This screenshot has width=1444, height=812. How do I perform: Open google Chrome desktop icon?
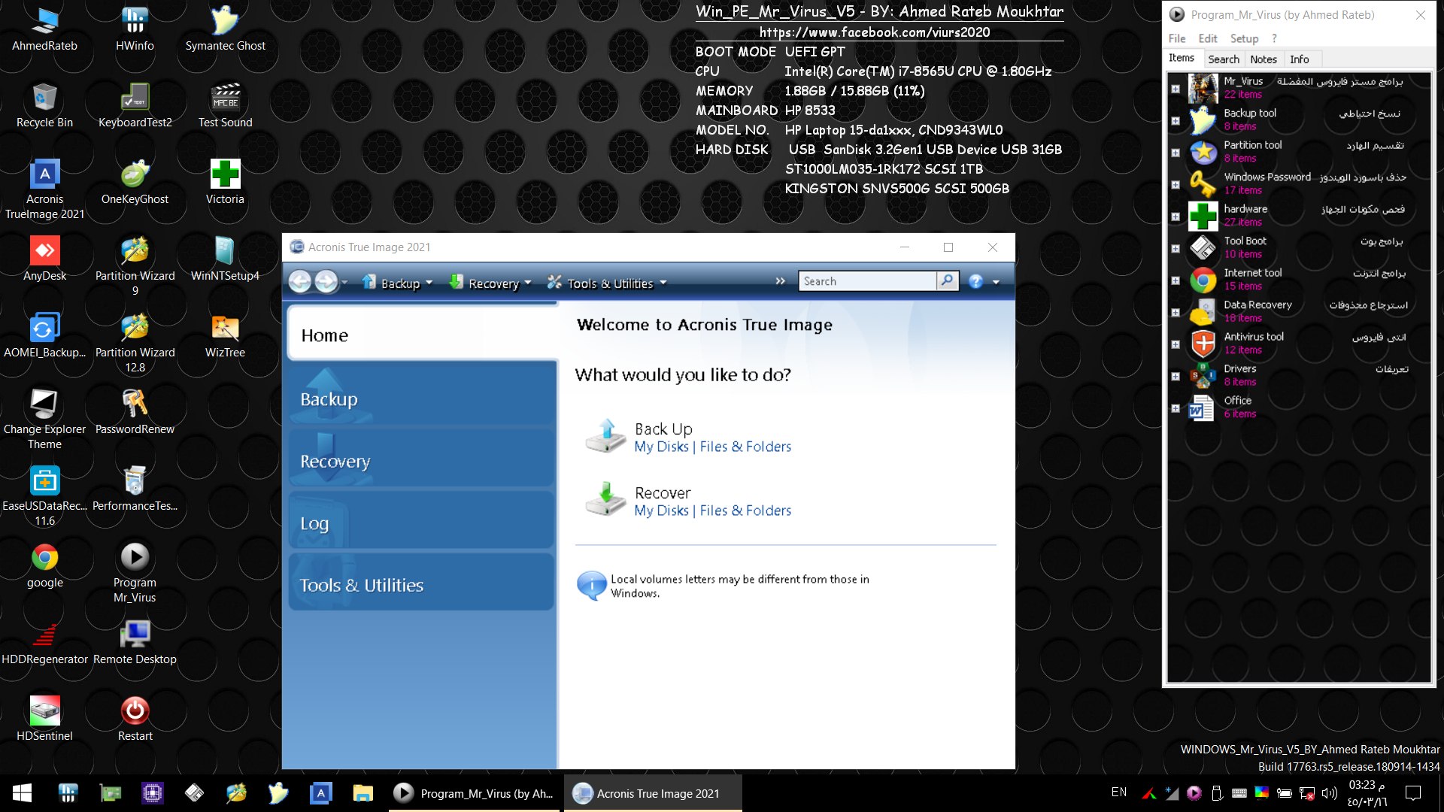tap(44, 566)
